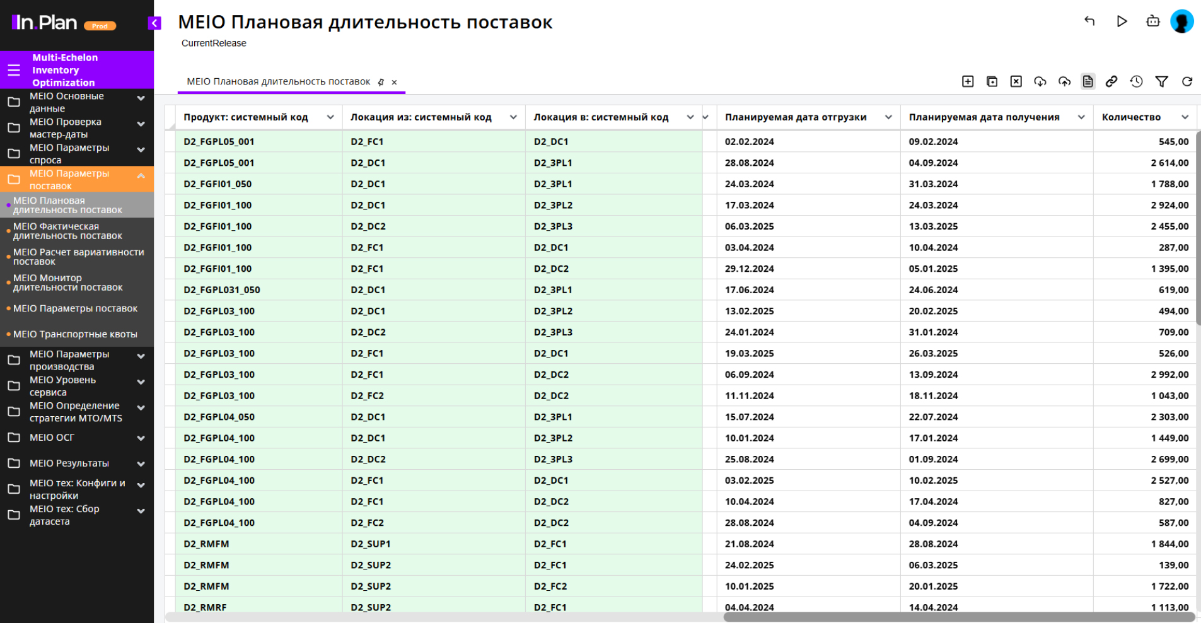The width and height of the screenshot is (1201, 623).
Task: Open the filter funnel icon
Action: pyautogui.click(x=1161, y=81)
